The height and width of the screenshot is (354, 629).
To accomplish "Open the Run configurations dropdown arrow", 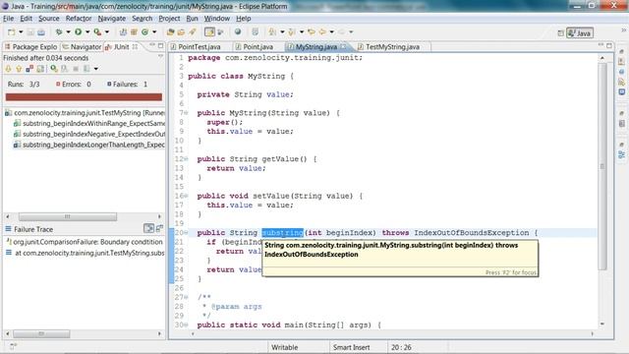I will [x=87, y=32].
